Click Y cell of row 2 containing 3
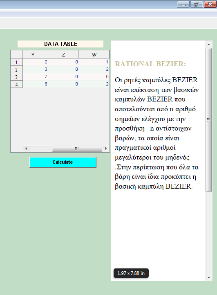This screenshot has height=295, width=217. (x=35, y=69)
